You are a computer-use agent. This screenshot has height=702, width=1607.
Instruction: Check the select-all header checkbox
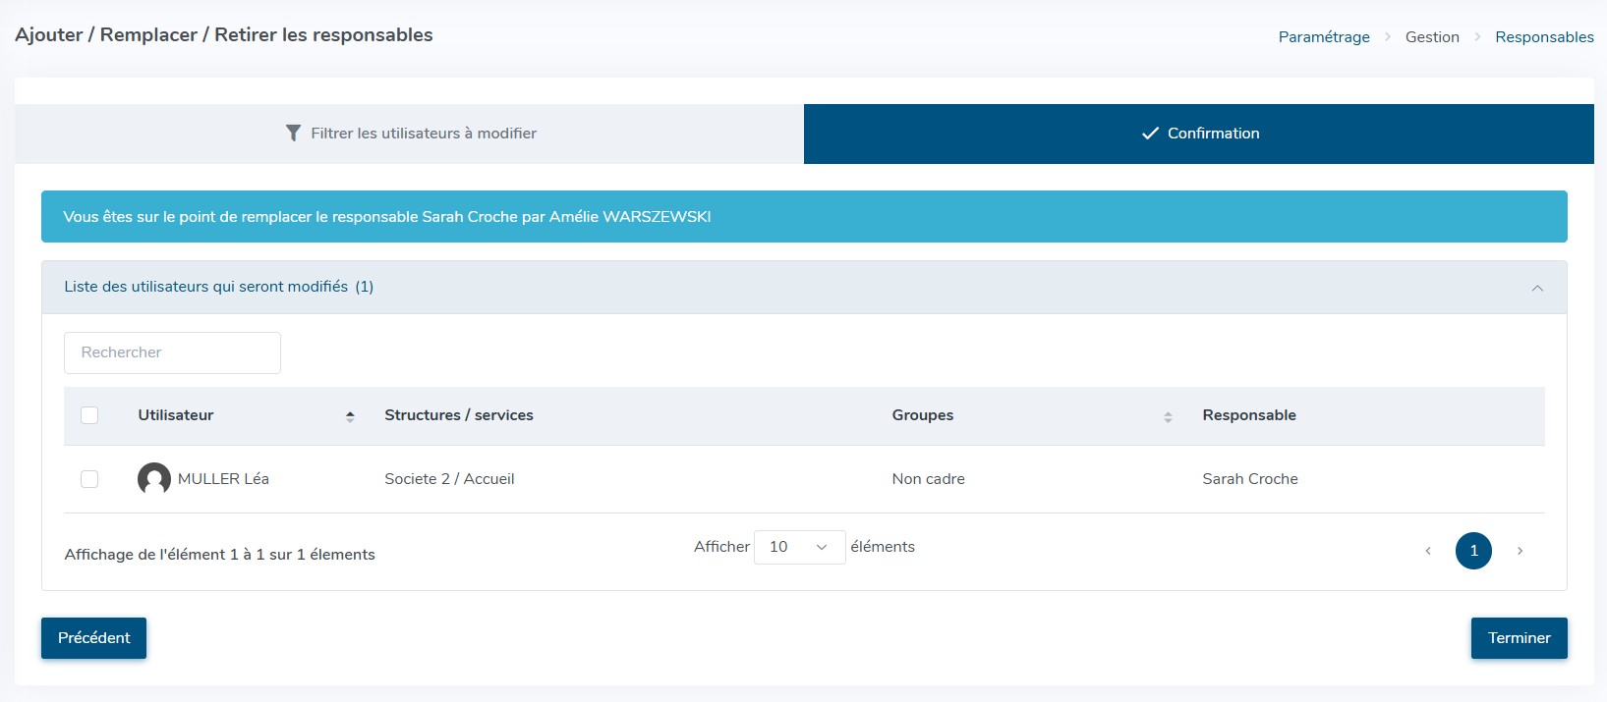tap(89, 415)
